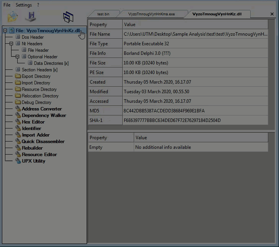The width and height of the screenshot is (279, 247).
Task: Switch to the VyzoTmnougVynHnKma.exe tab
Action: point(151,14)
